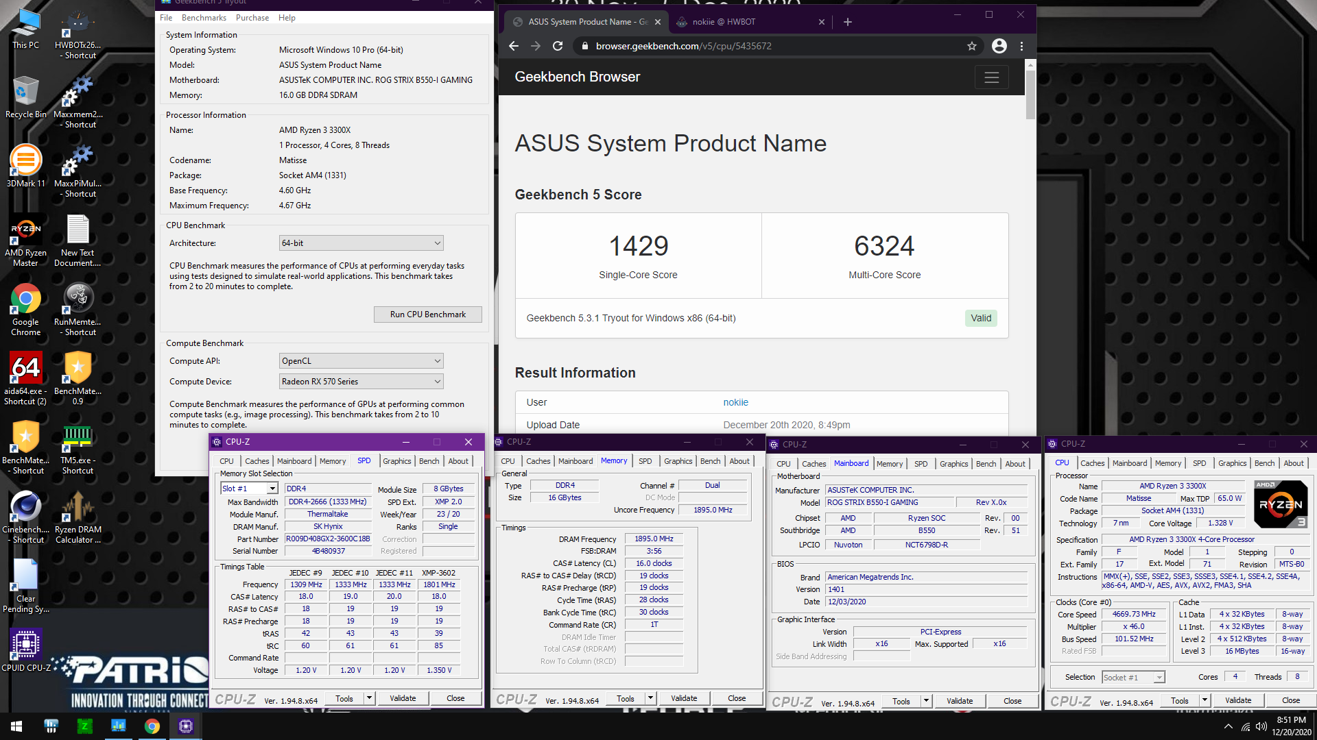Click Validate in Mainboard CPU-Z window
The width and height of the screenshot is (1317, 740).
(x=960, y=701)
